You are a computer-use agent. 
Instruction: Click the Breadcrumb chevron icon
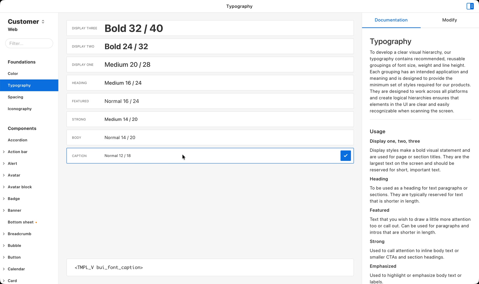point(4,234)
